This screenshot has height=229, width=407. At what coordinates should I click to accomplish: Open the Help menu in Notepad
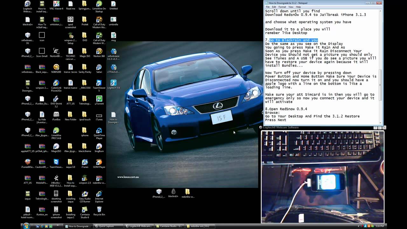298,7
